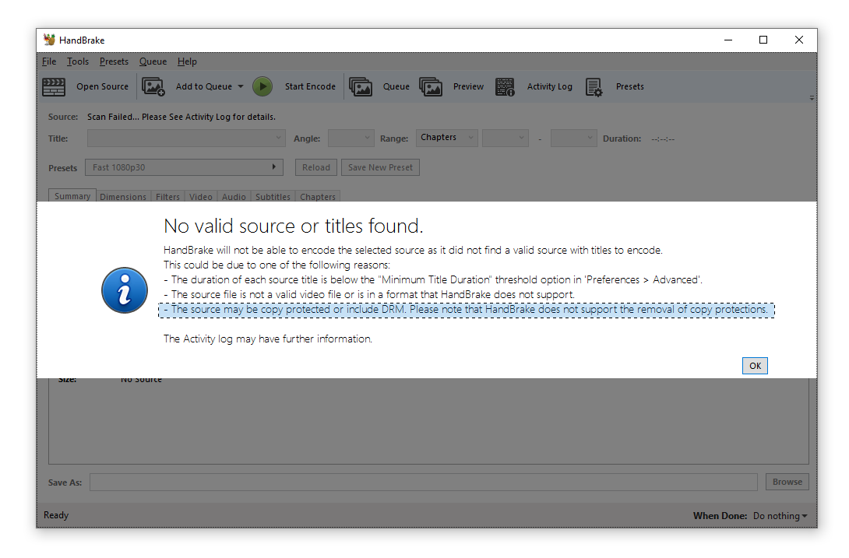The image size is (849, 558).
Task: Open the Range Chapters dropdown
Action: click(x=446, y=138)
